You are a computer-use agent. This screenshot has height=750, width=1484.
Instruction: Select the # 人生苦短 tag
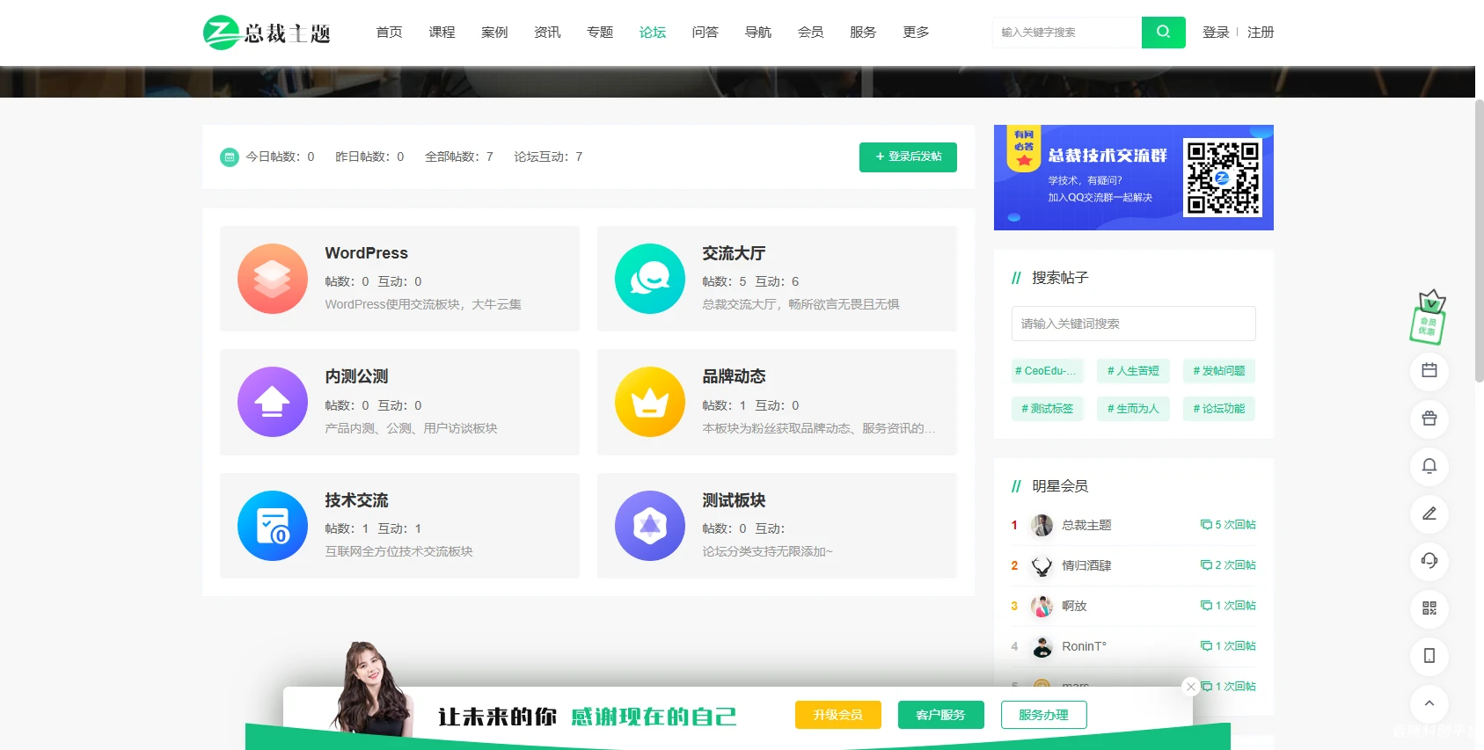pyautogui.click(x=1133, y=371)
